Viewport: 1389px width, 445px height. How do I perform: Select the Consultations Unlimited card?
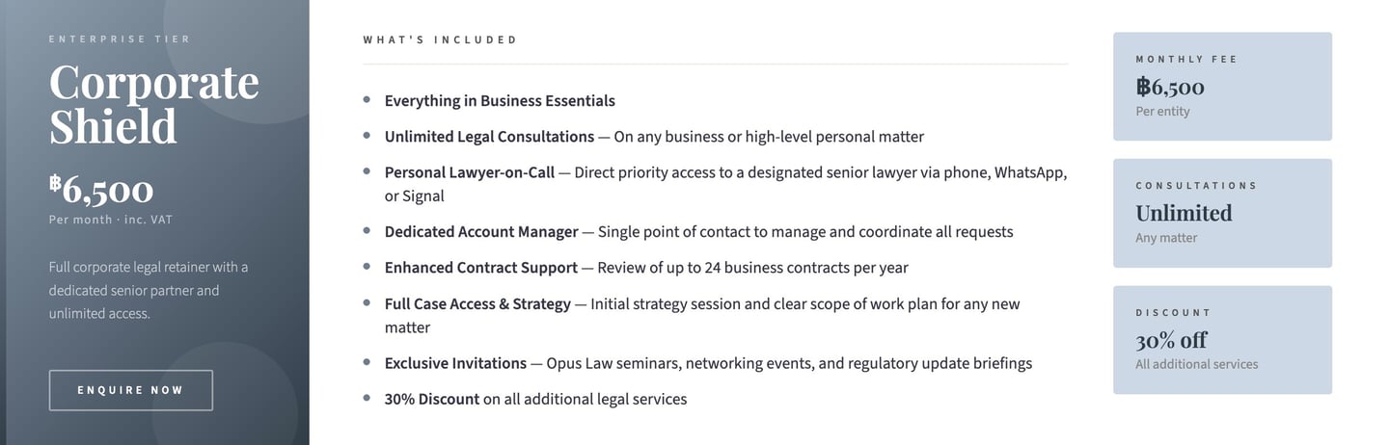click(1222, 213)
